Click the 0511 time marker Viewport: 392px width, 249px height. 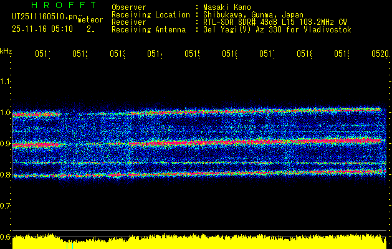(x=42, y=54)
